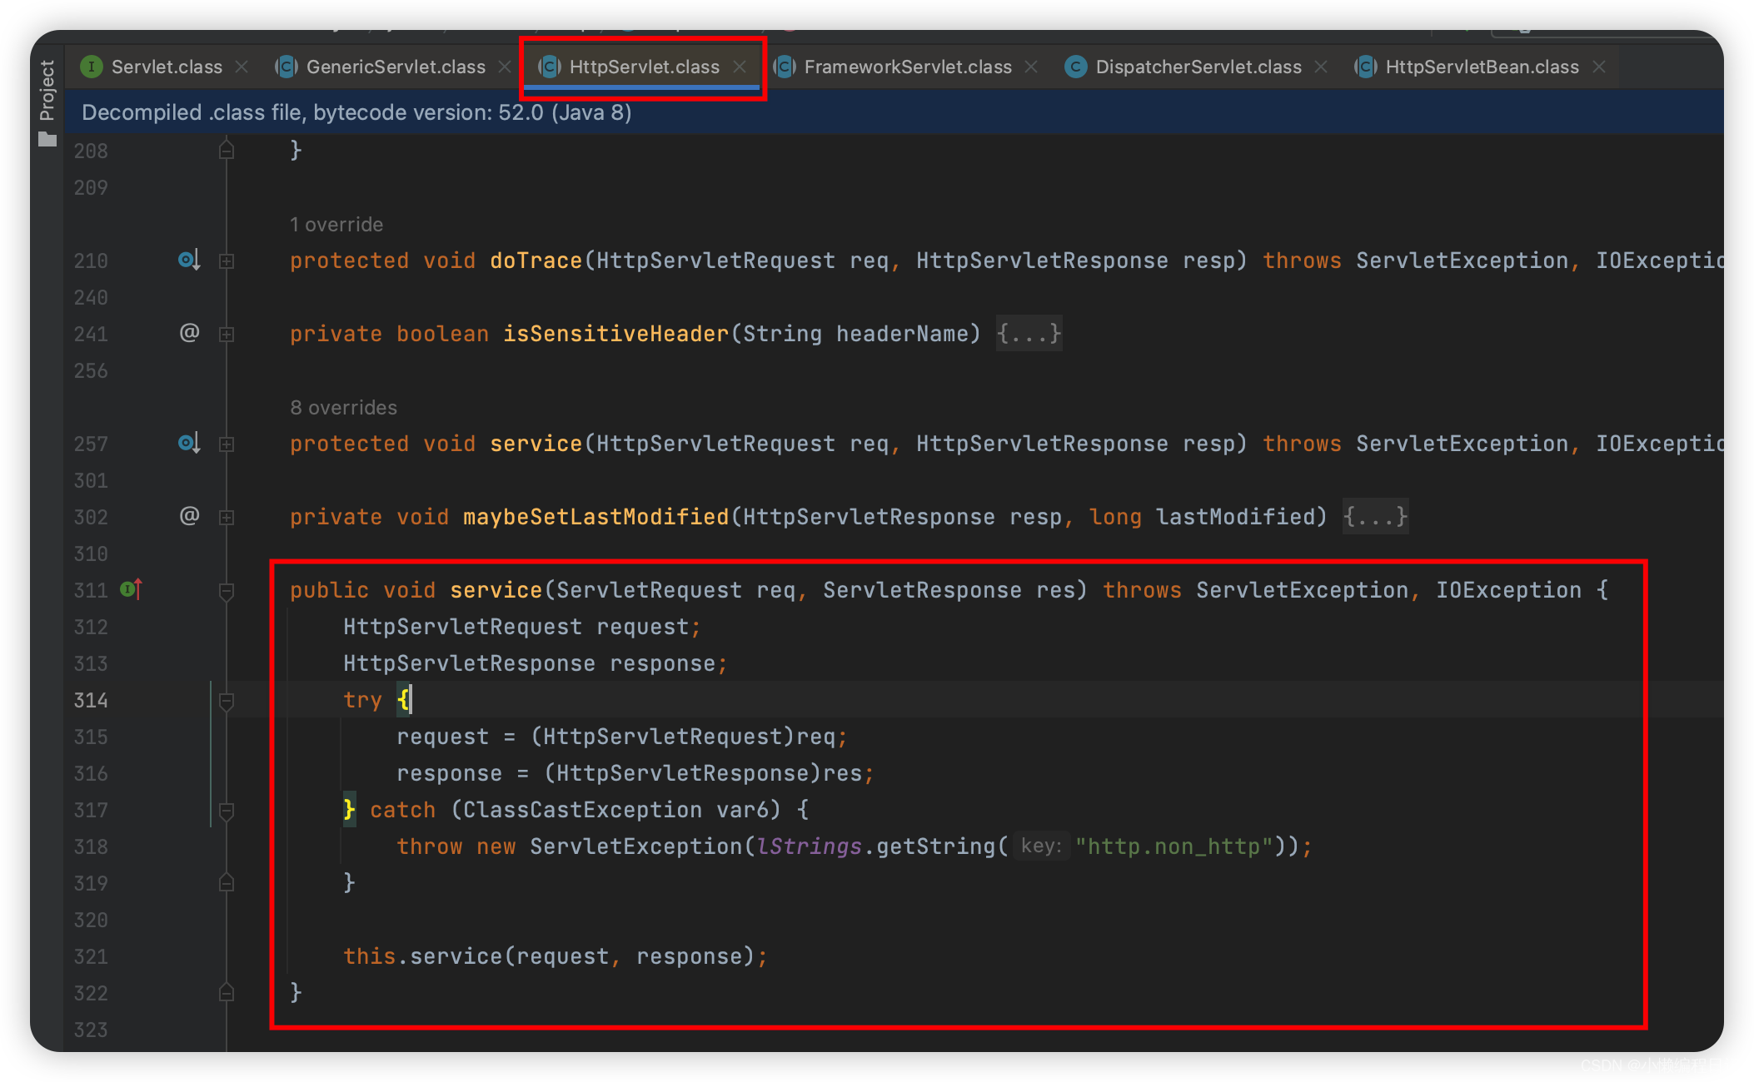Switch to the GenericServlet.class tab
Screen dimensions: 1754x1082
395,67
